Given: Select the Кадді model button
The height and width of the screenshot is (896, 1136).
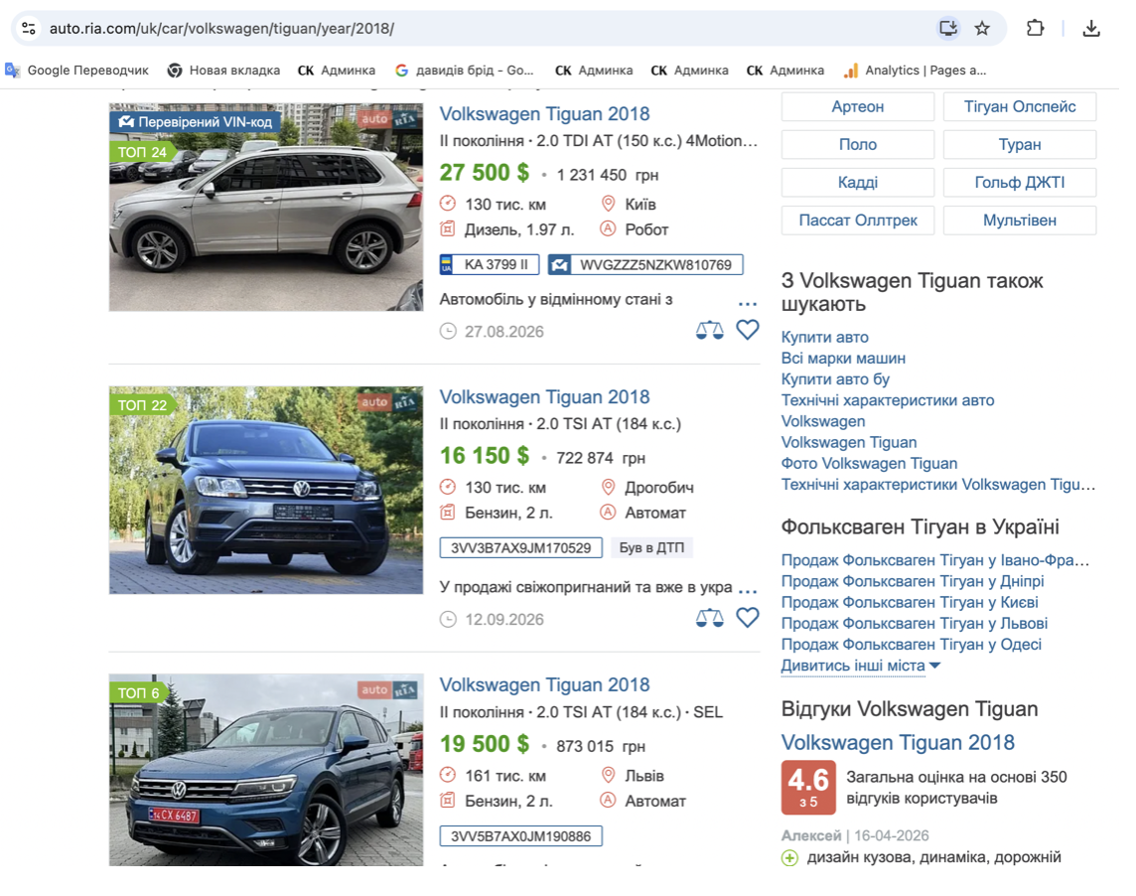Looking at the screenshot, I should [858, 182].
